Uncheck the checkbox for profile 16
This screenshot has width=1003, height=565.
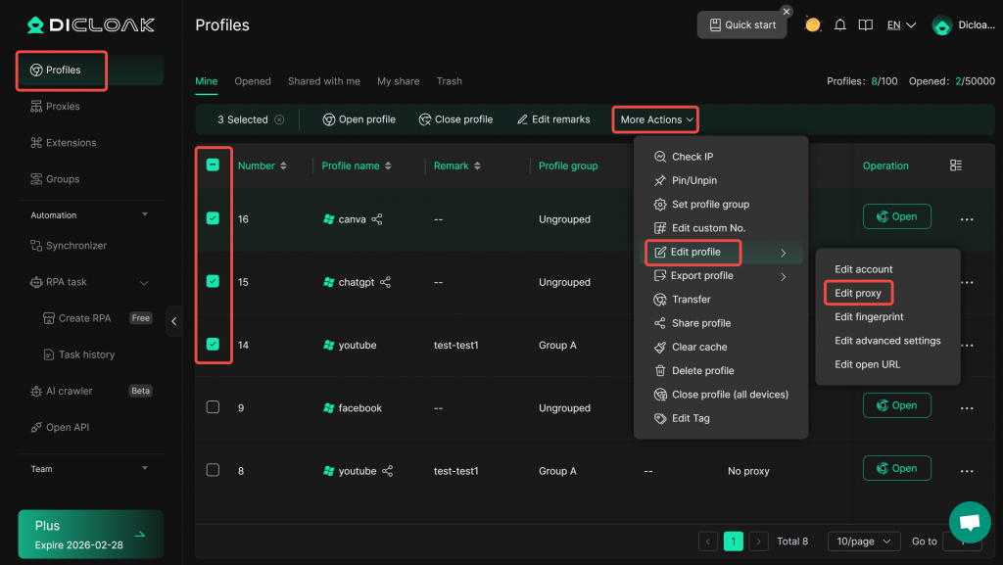(213, 218)
